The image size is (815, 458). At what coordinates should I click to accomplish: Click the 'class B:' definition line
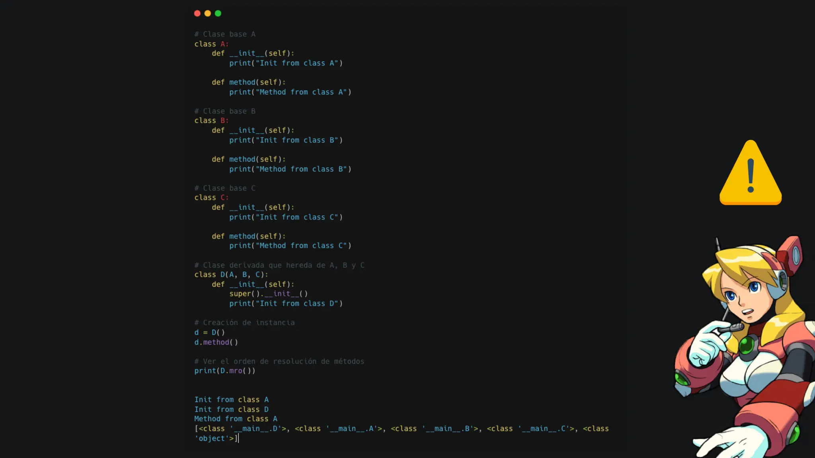coord(211,120)
